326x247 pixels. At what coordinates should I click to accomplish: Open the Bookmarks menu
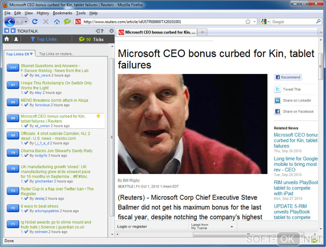pos(62,13)
